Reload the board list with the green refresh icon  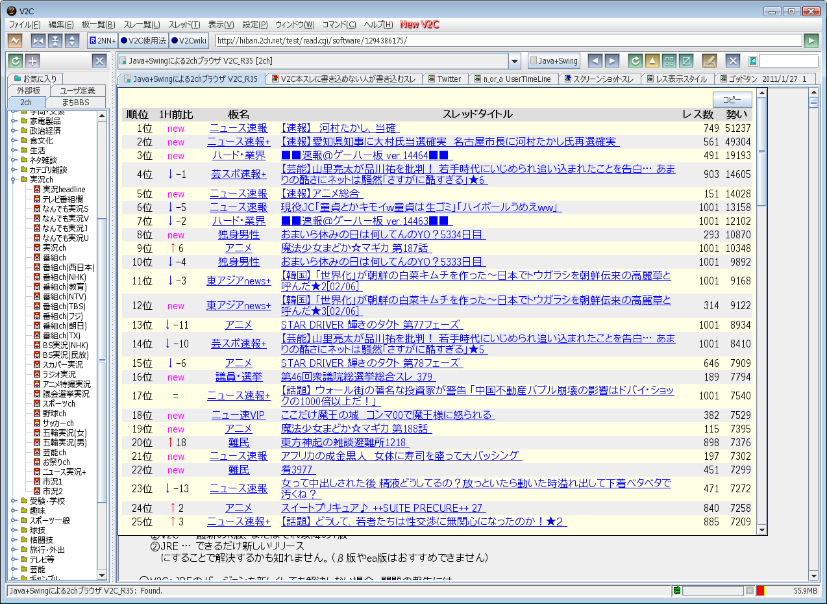pos(16,61)
